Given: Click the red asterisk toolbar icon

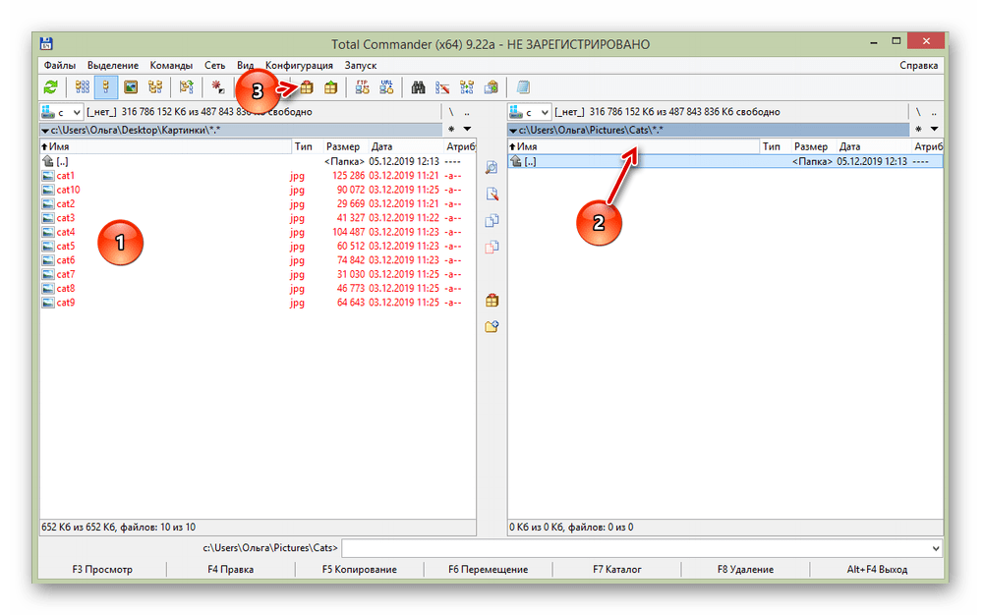Looking at the screenshot, I should coord(217,87).
